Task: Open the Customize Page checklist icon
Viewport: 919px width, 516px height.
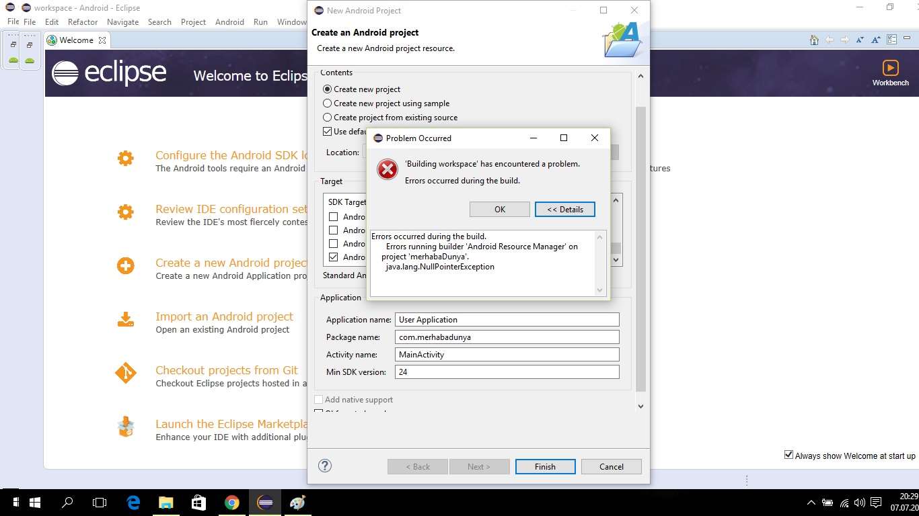Action: click(x=891, y=40)
